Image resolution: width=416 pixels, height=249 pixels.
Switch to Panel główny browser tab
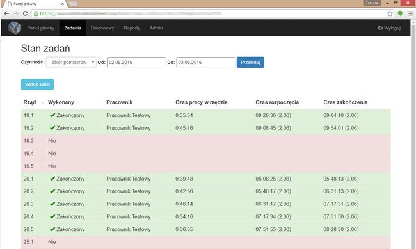pyautogui.click(x=35, y=4)
